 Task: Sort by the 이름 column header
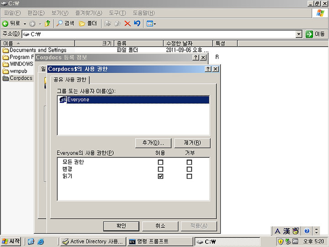tap(38, 43)
